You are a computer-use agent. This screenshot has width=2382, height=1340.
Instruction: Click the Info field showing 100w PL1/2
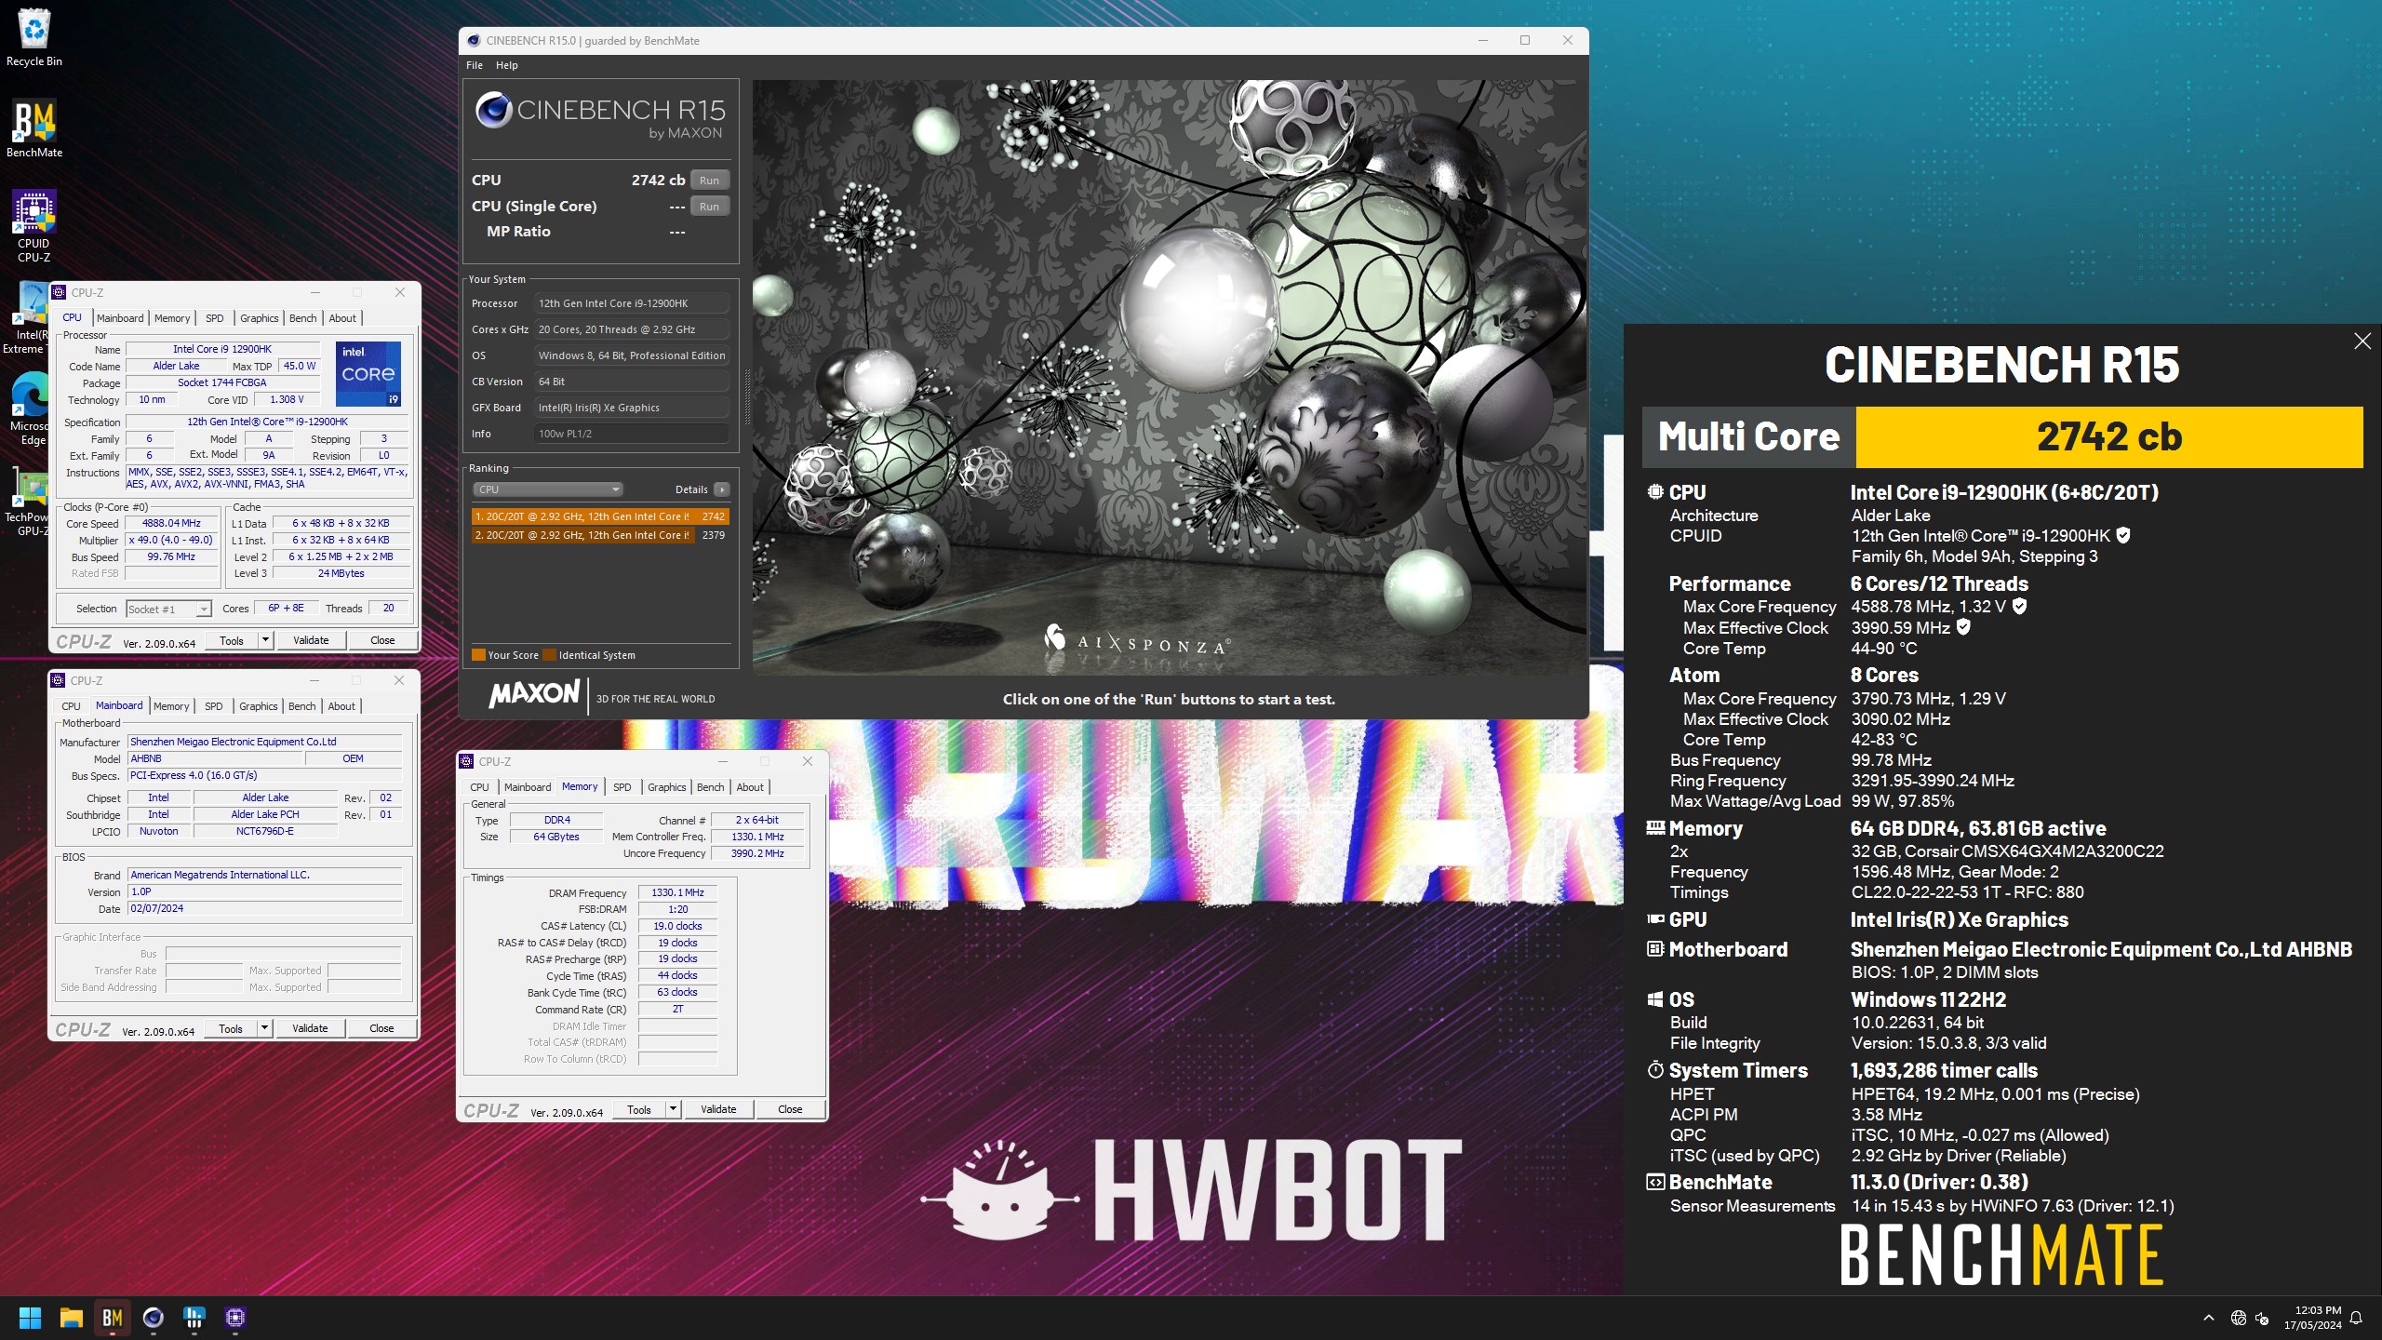[632, 434]
